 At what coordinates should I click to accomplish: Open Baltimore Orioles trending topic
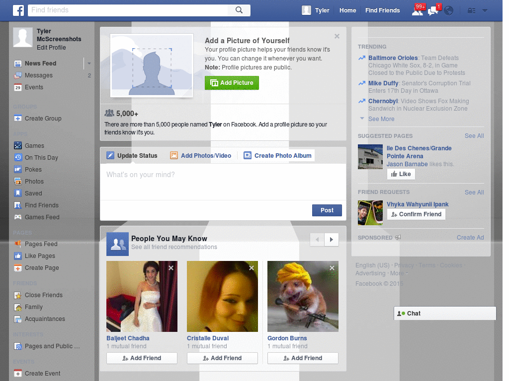[x=393, y=58]
